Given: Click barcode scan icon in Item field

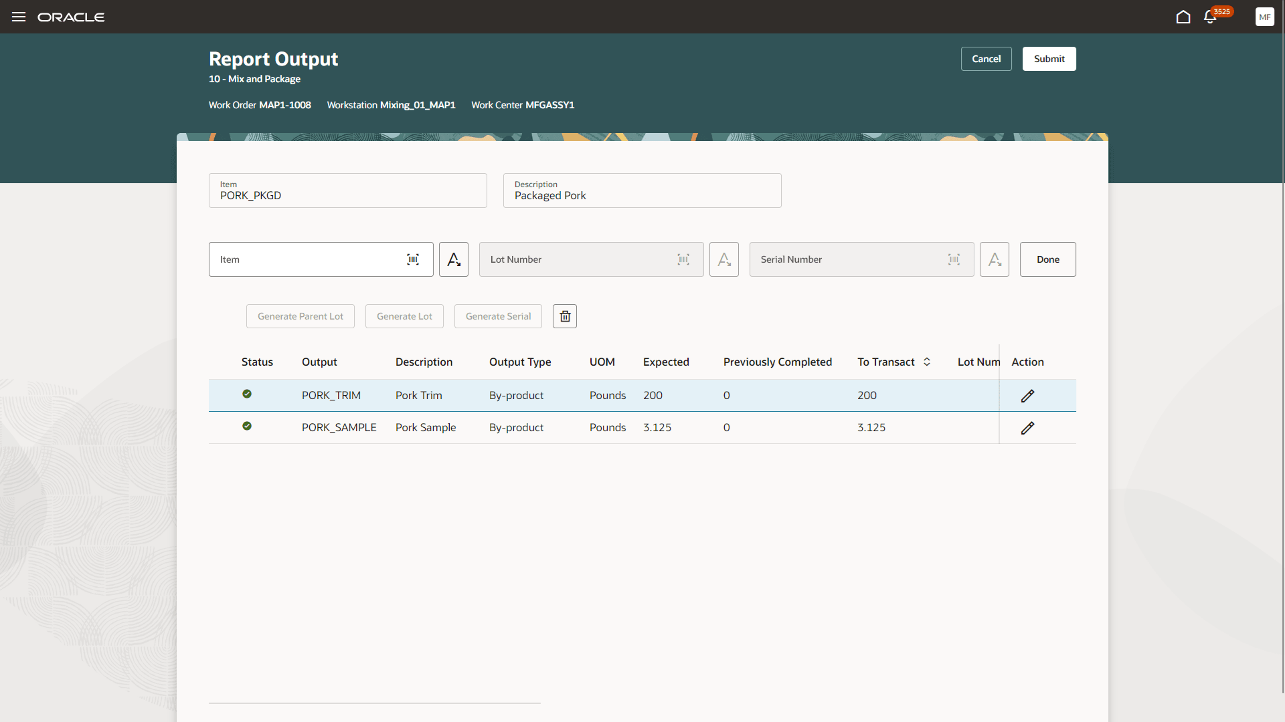Looking at the screenshot, I should [413, 259].
